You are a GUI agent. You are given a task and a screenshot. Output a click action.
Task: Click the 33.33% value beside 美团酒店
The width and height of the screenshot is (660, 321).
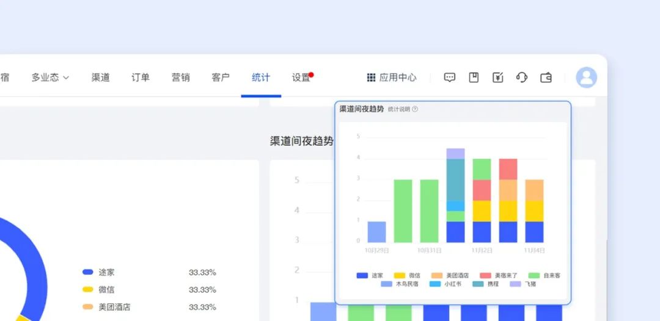pos(202,307)
